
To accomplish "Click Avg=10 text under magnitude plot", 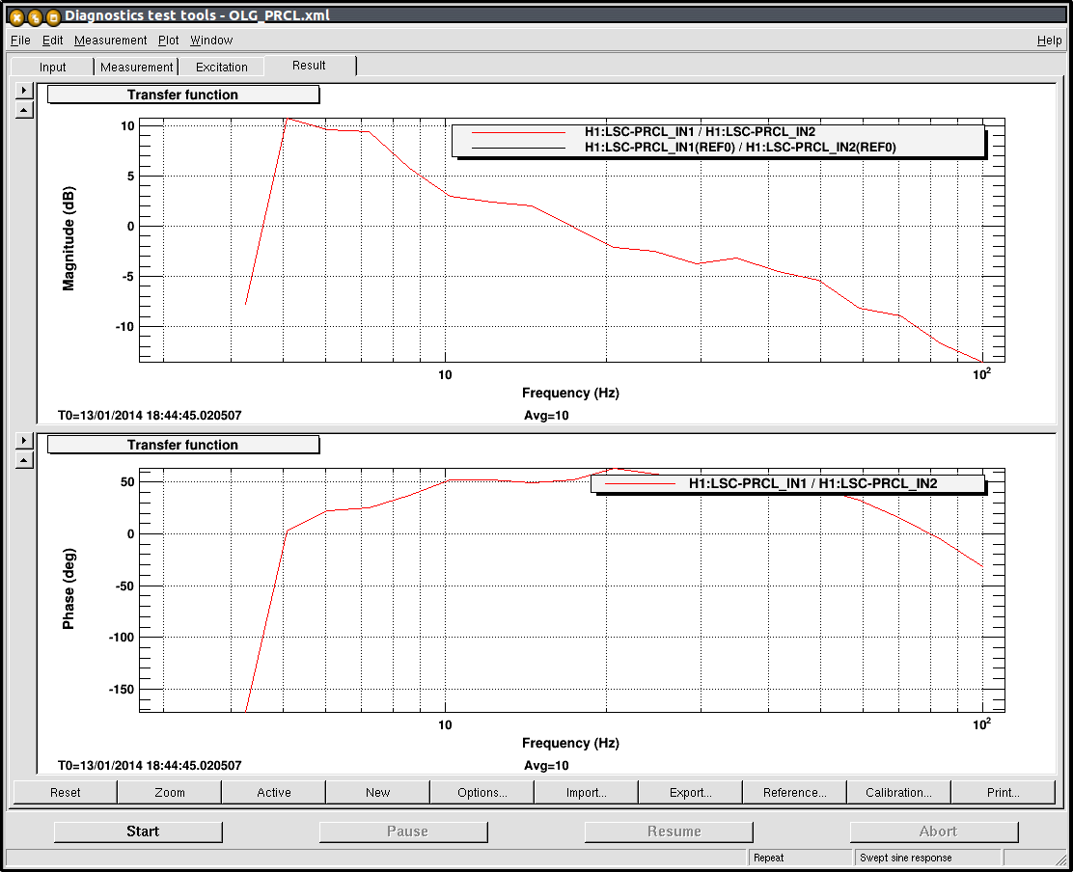I will tap(546, 415).
